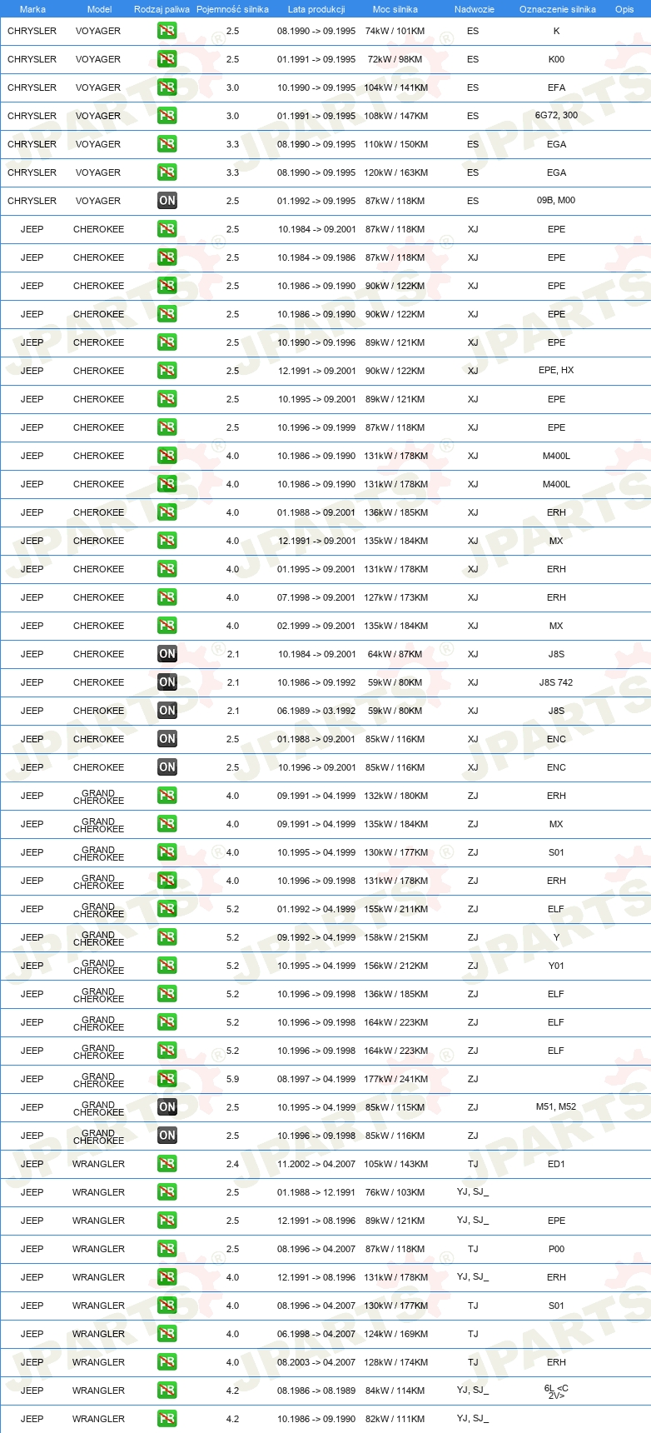Screen dimensions: 651x1433
Task: Select engine code cell ED1
Action: pos(556,1164)
